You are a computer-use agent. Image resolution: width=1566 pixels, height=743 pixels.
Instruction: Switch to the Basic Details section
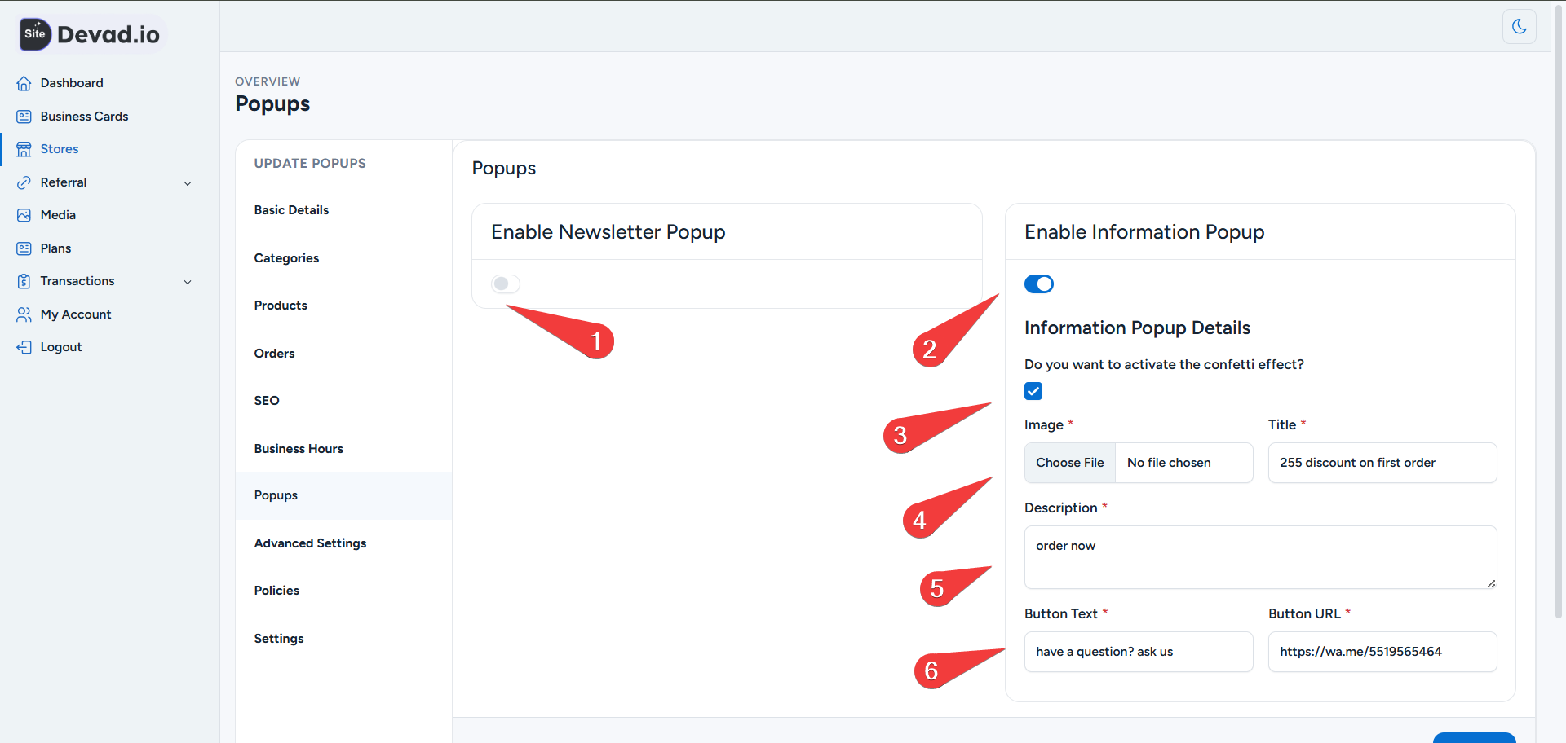click(x=291, y=209)
